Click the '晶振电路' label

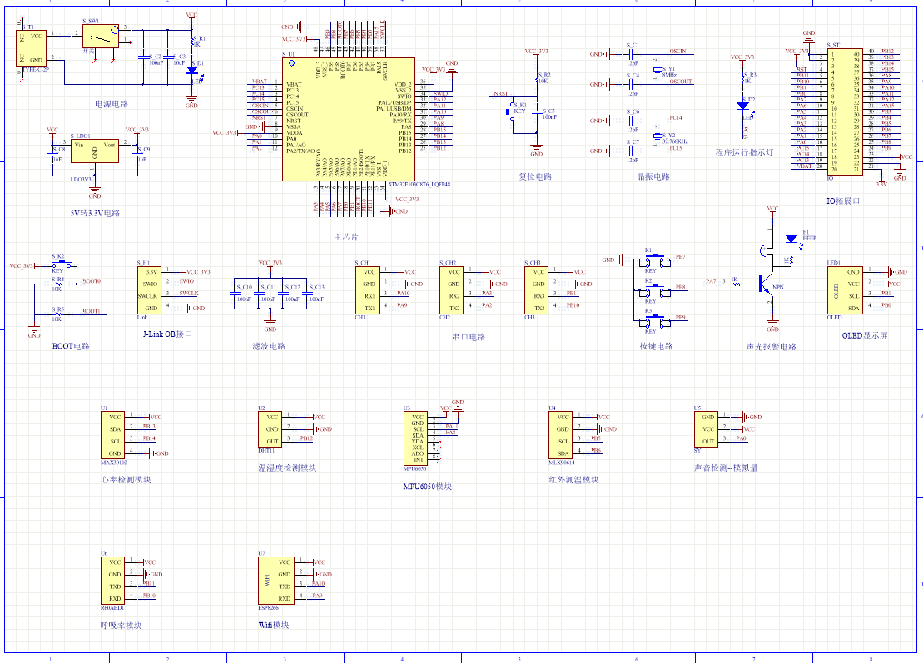point(653,176)
